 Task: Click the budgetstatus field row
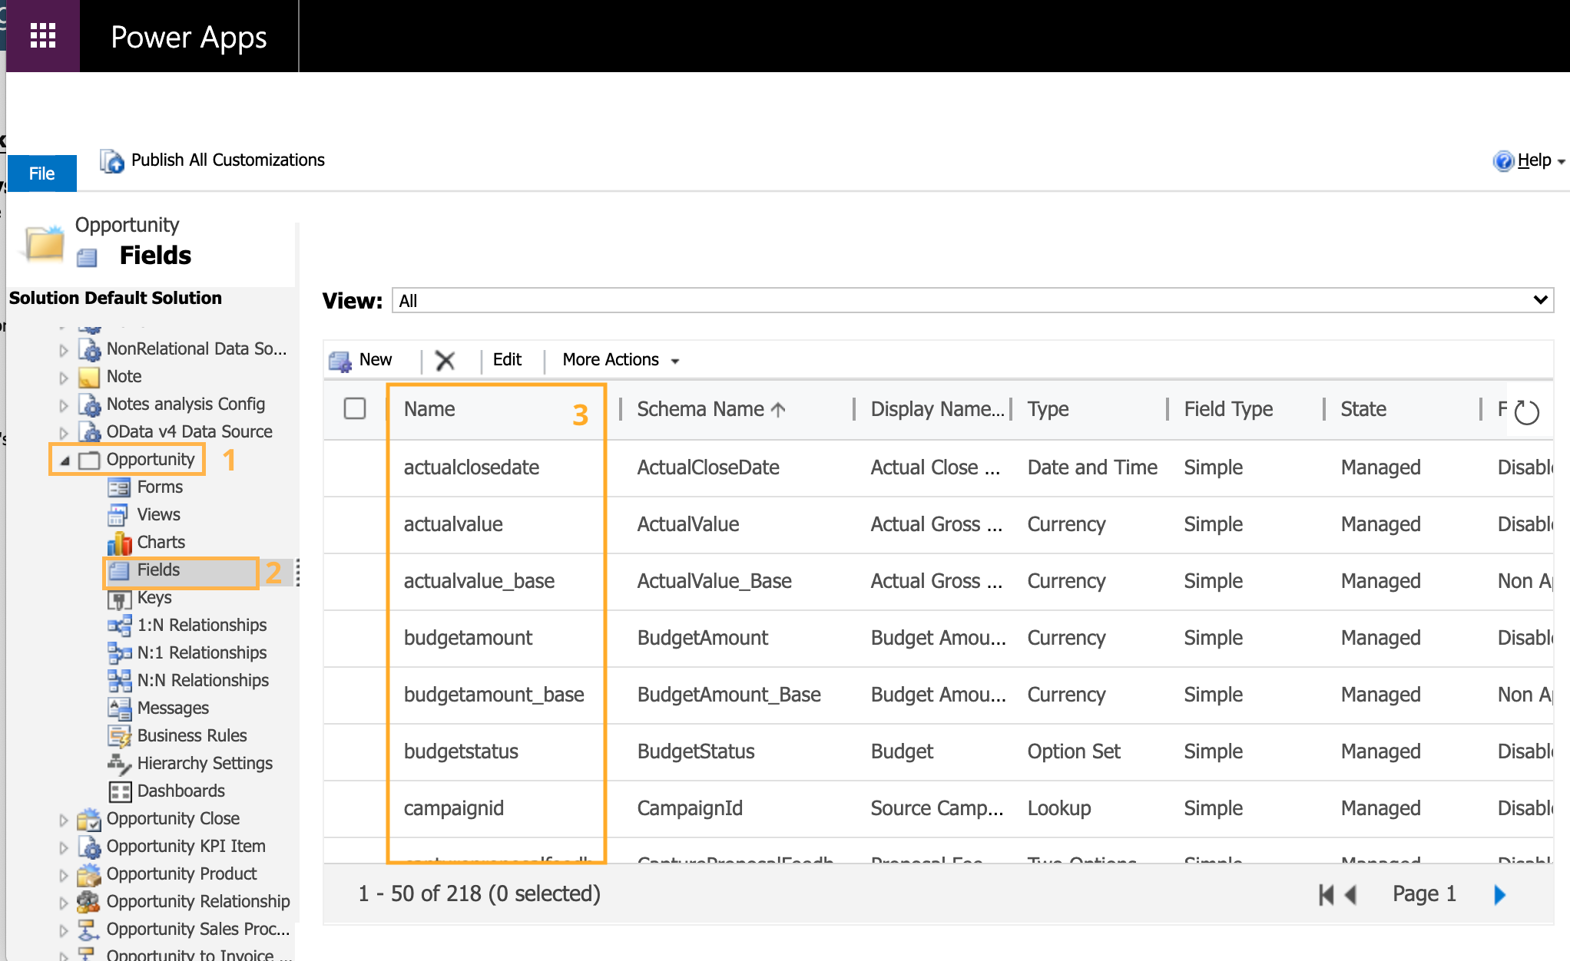pos(461,751)
